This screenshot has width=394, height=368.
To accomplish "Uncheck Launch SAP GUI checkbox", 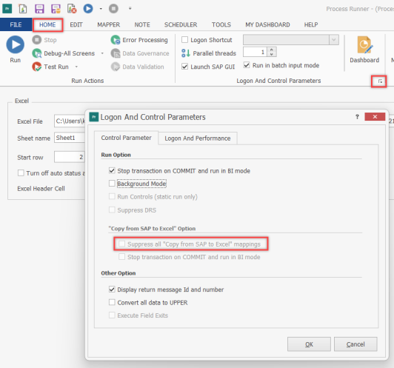I will click(x=184, y=67).
